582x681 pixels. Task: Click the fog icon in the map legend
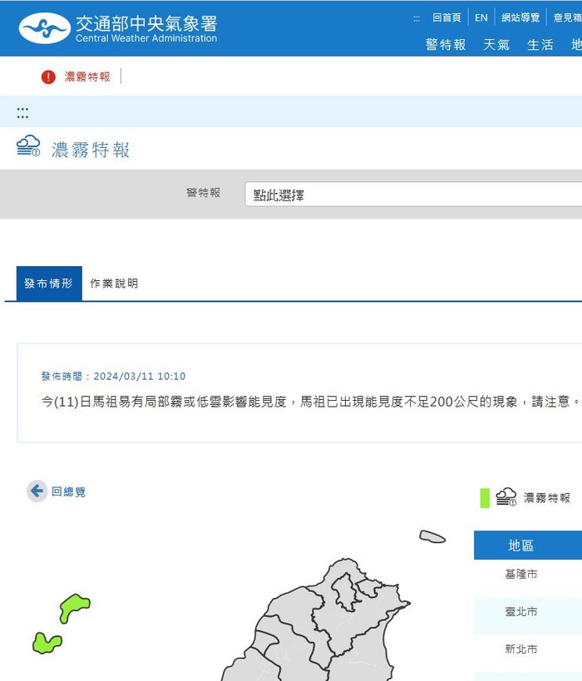(506, 497)
